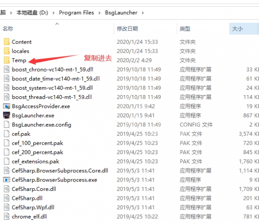
Task: Navigate to Program Files breadcrumb
Action: tap(76, 13)
